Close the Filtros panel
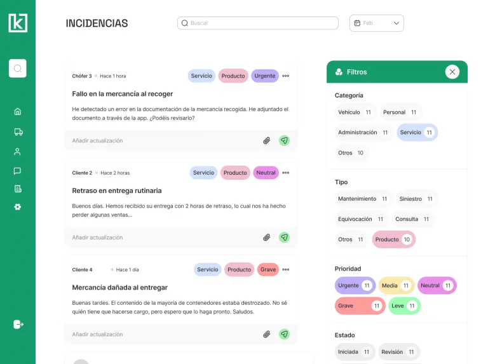488x364 pixels. [452, 72]
